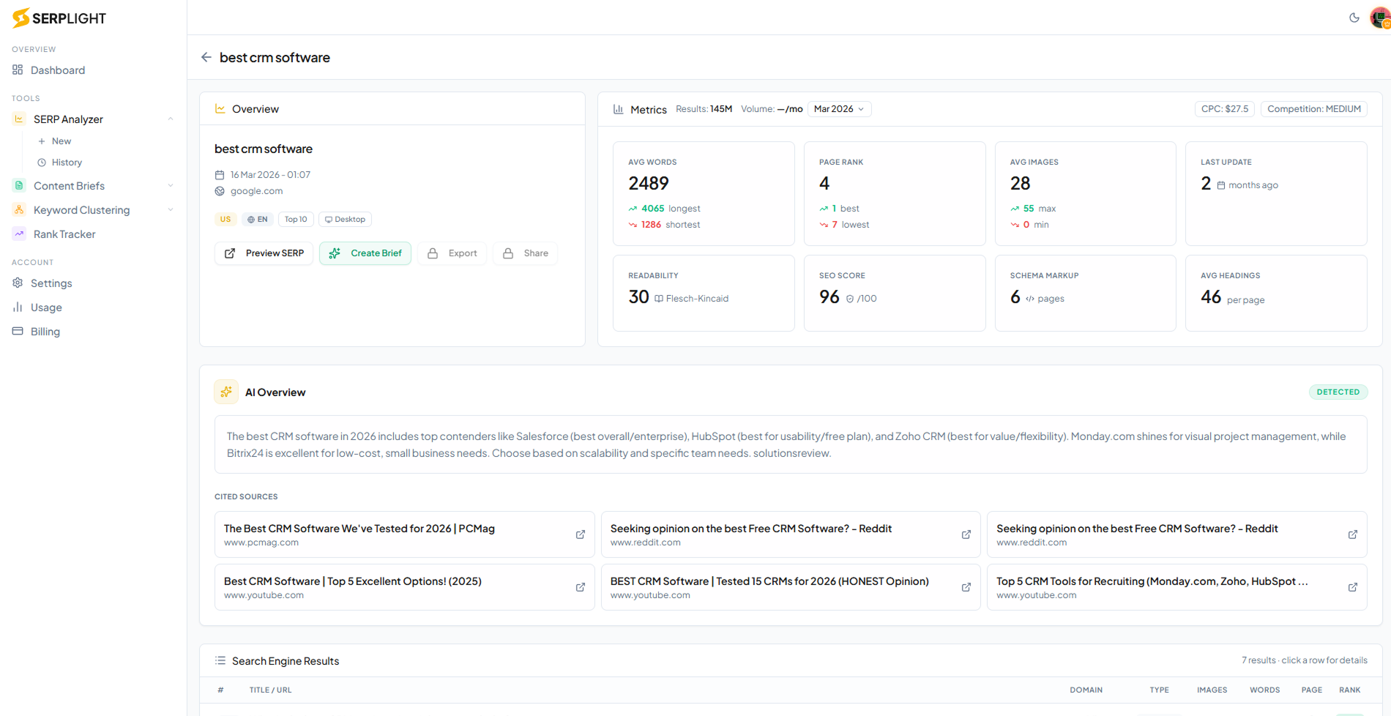
Task: Click the Settings gear icon
Action: (18, 283)
